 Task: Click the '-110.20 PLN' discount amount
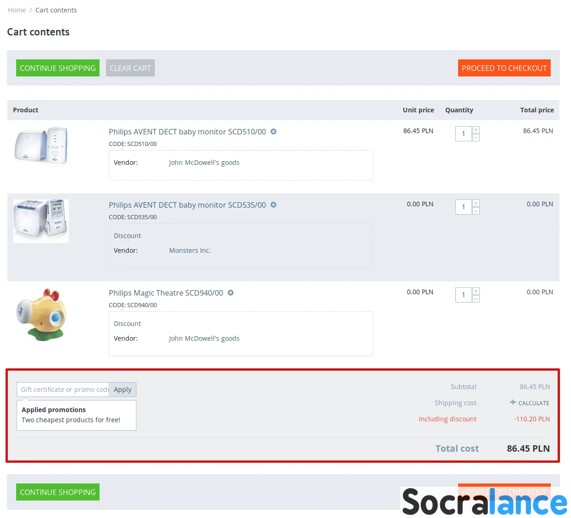pyautogui.click(x=532, y=419)
